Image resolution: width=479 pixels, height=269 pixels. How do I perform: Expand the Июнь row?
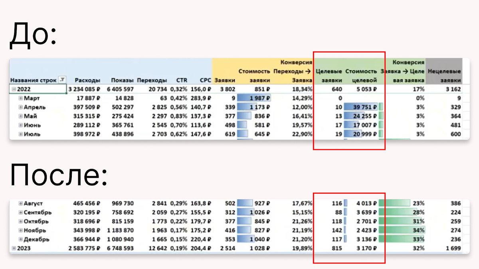[21, 125]
